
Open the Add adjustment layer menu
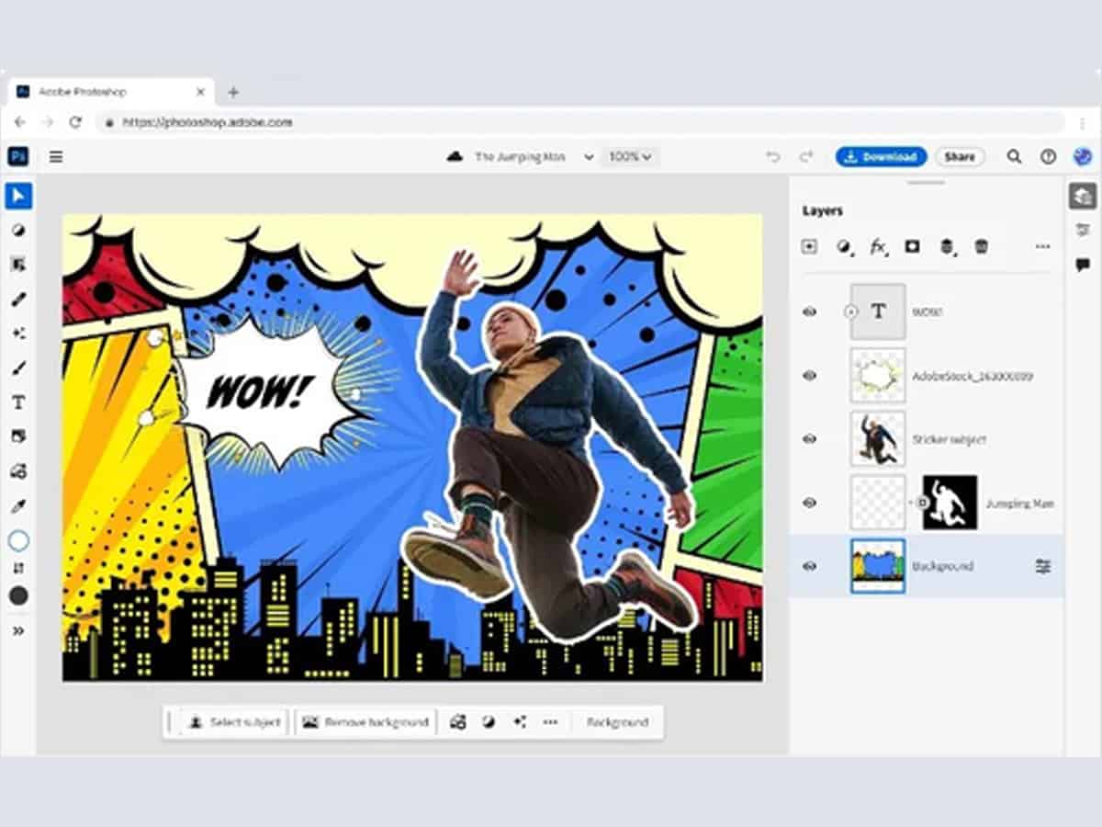coord(844,246)
